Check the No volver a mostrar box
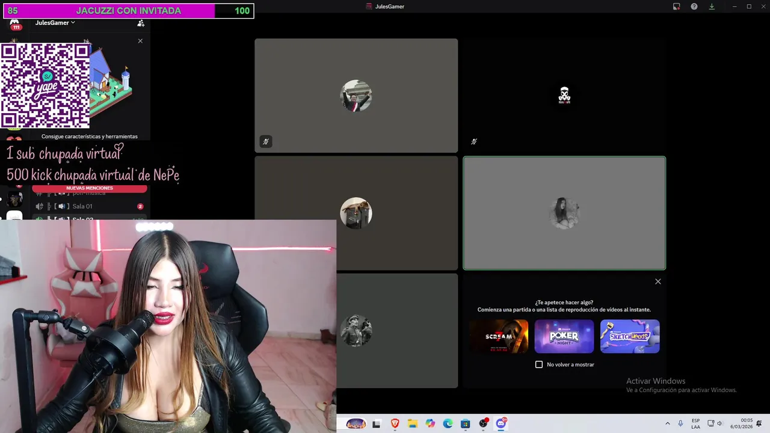Image resolution: width=770 pixels, height=433 pixels. click(x=539, y=364)
